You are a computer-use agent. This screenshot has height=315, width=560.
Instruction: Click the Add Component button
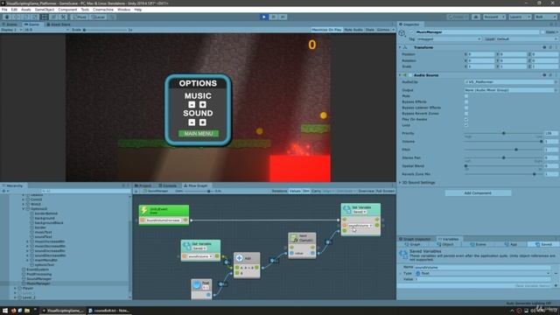coord(478,193)
